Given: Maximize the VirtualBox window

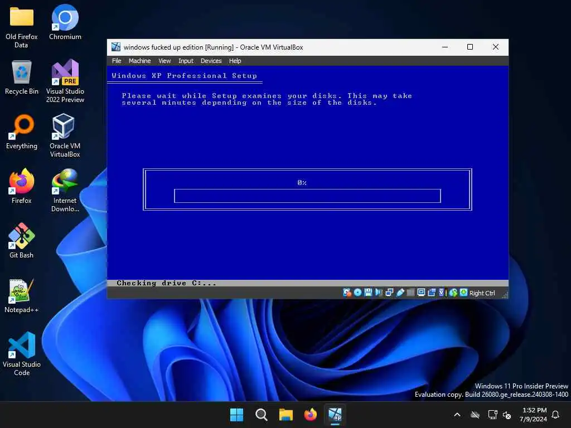Looking at the screenshot, I should coord(470,47).
